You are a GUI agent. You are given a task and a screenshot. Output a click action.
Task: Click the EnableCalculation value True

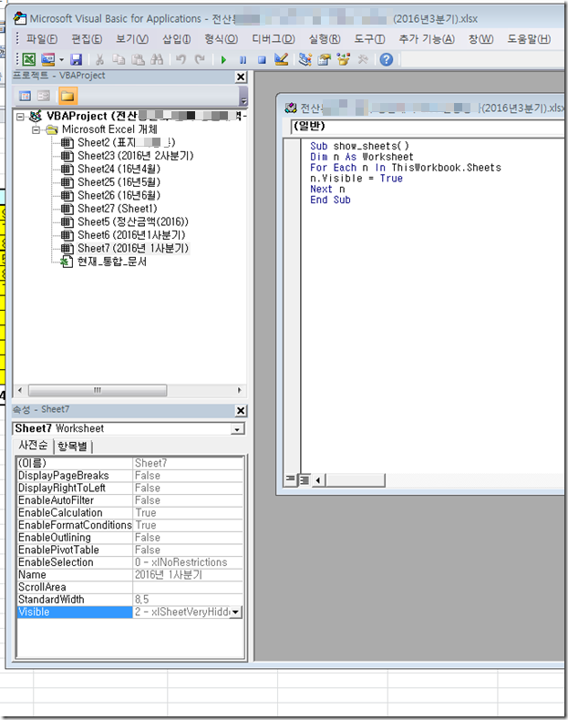(187, 513)
